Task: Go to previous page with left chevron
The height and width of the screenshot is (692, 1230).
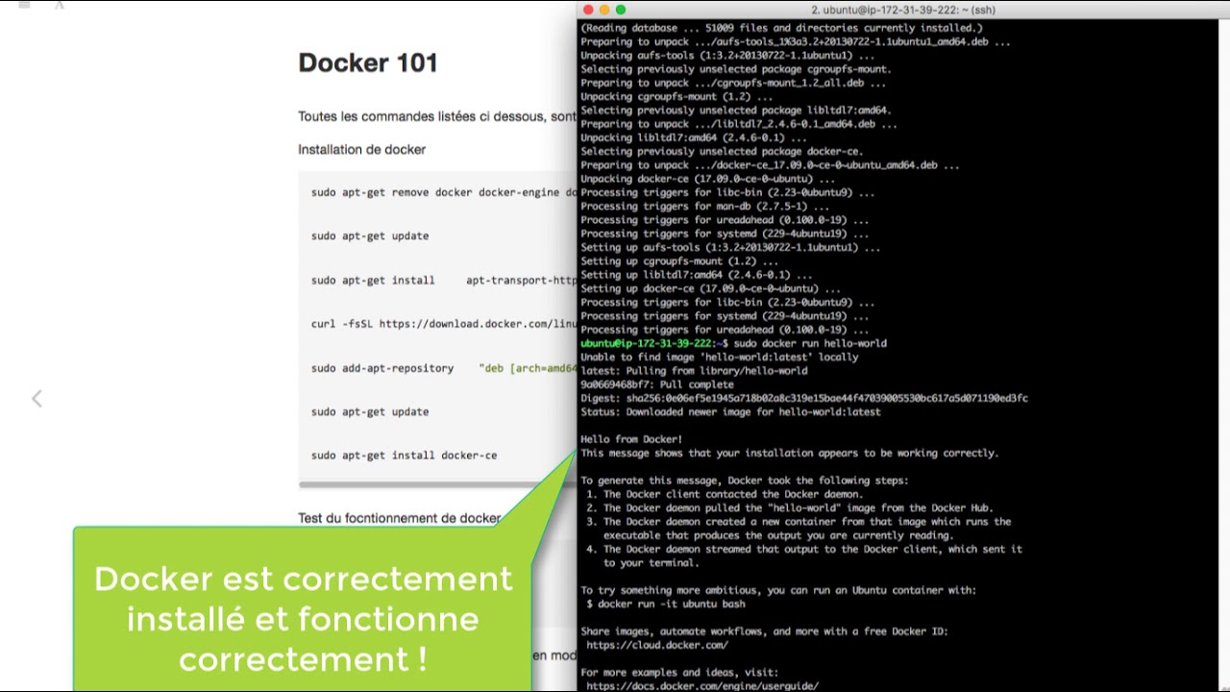Action: click(37, 398)
